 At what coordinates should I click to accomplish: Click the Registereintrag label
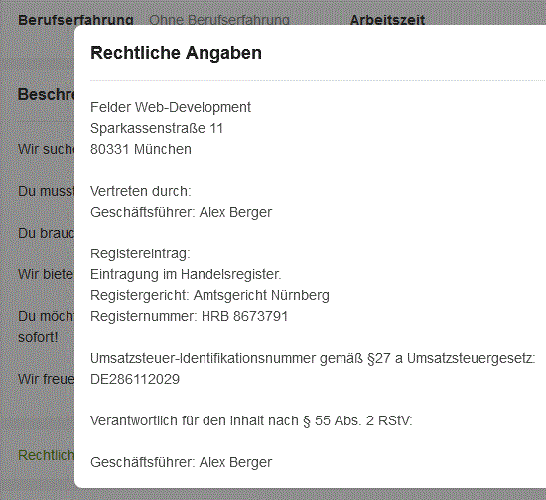(x=140, y=253)
